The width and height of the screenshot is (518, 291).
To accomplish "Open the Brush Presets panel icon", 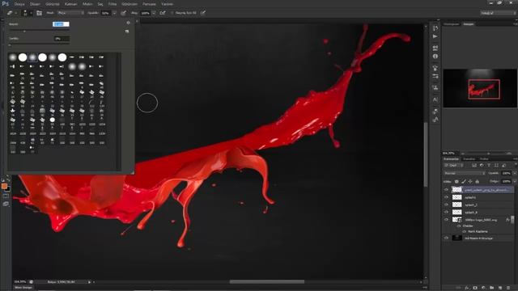I will (435, 76).
